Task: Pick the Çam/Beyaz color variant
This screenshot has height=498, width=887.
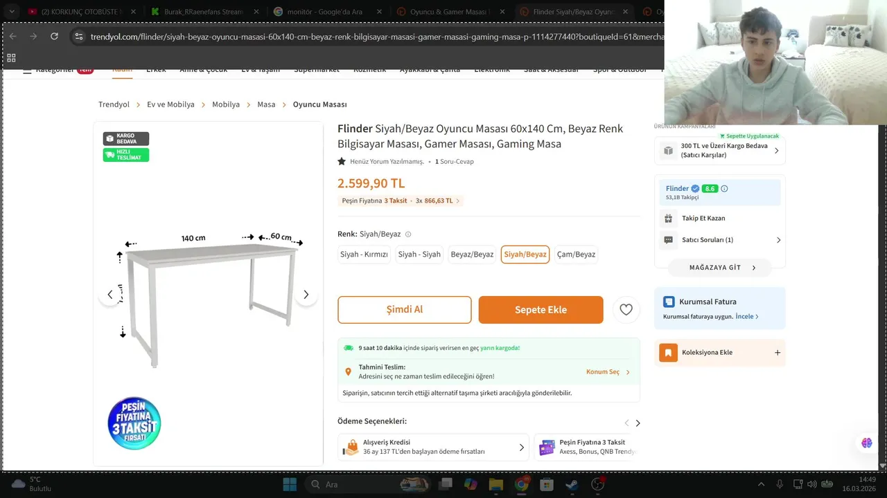Action: pyautogui.click(x=576, y=255)
